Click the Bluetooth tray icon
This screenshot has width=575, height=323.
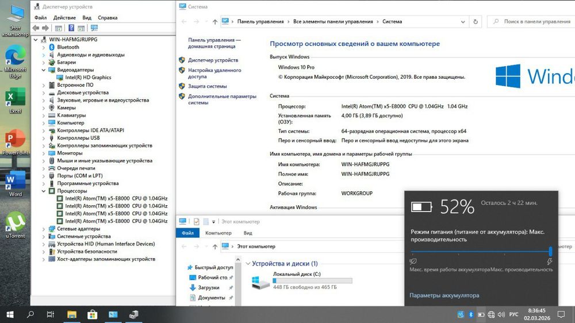click(471, 314)
